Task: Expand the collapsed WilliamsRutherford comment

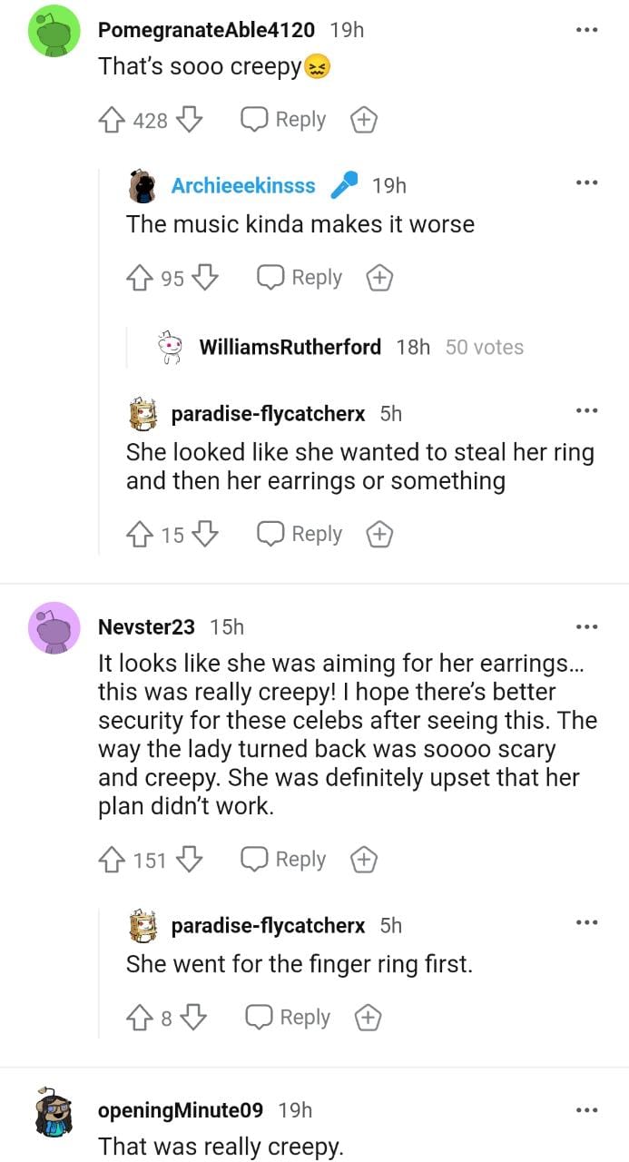Action: pos(290,347)
